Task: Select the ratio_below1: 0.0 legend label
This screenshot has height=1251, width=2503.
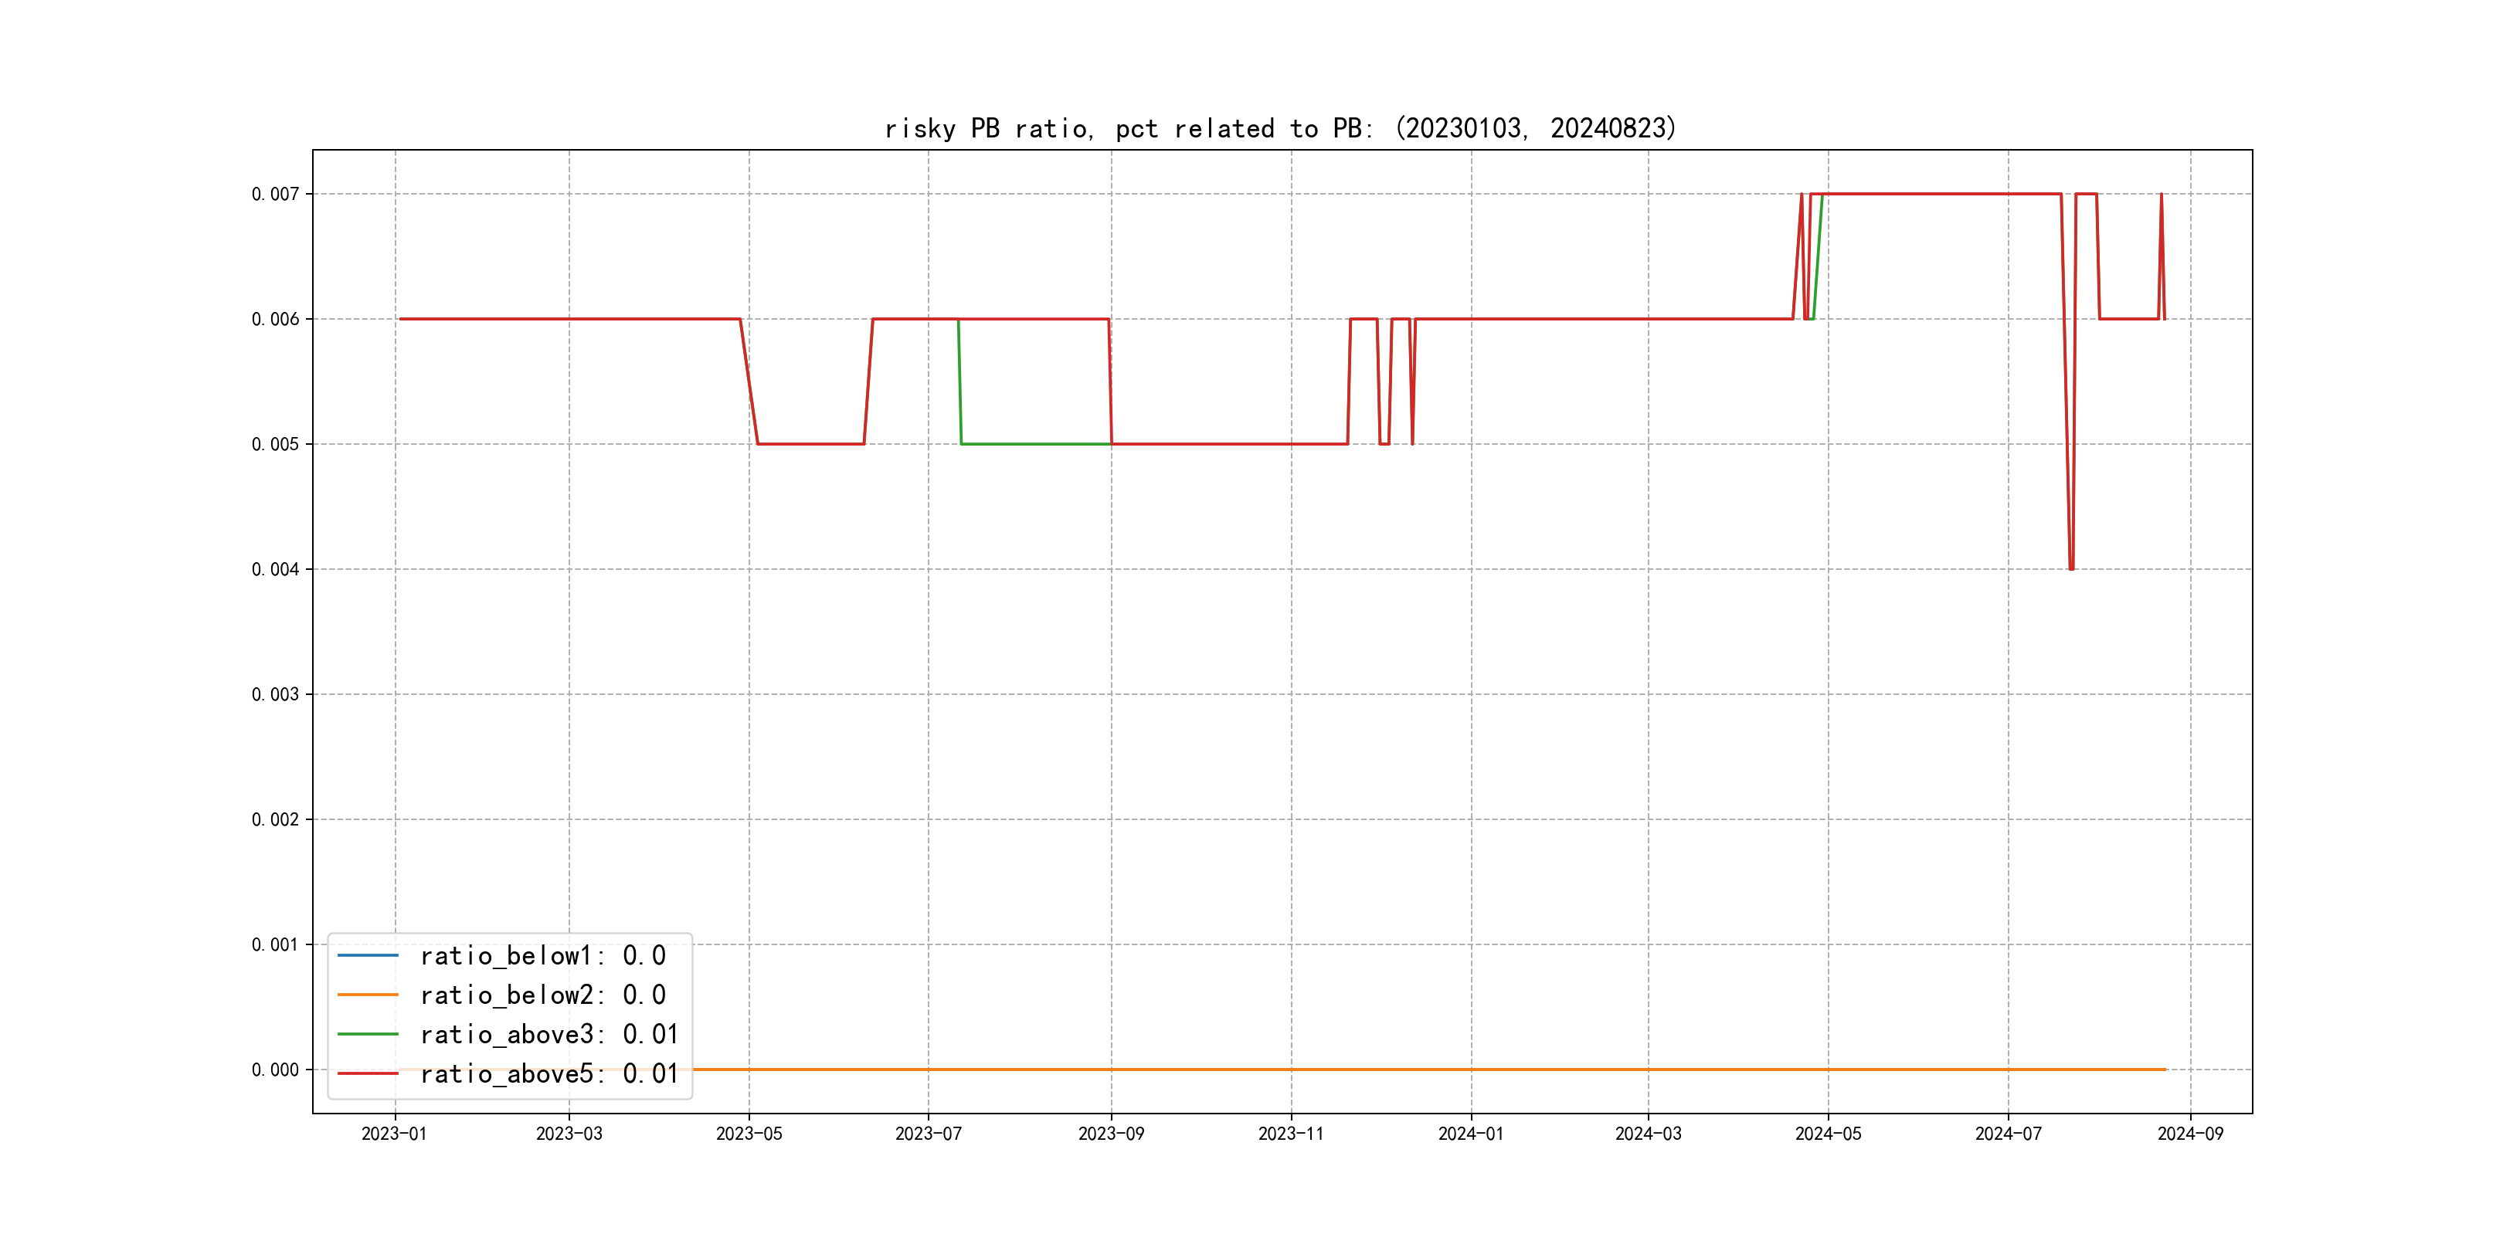Action: point(542,956)
